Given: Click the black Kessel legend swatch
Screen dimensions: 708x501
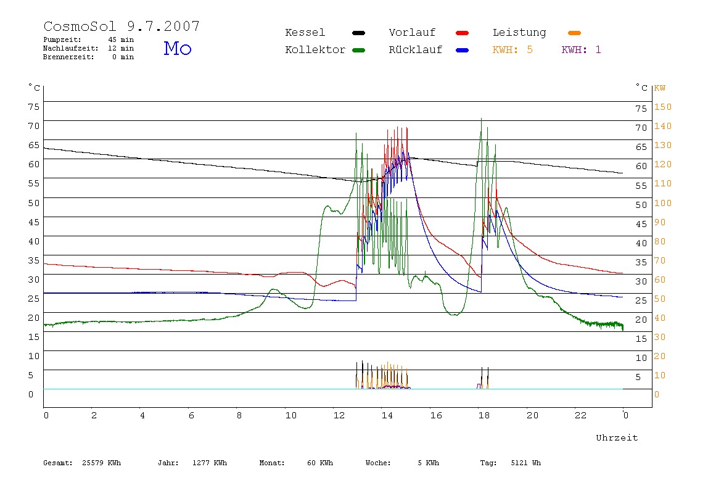Looking at the screenshot, I should point(358,33).
